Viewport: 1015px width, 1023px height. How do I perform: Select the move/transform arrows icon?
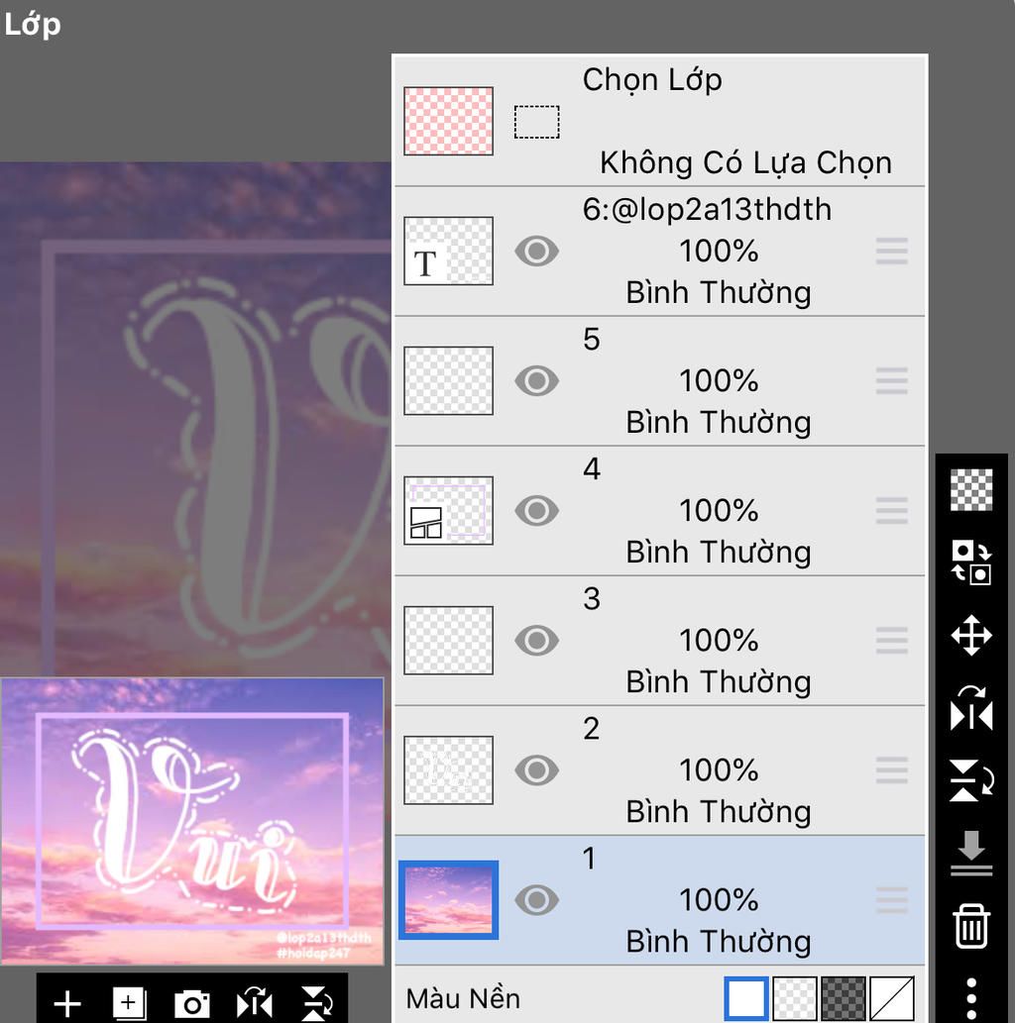tap(970, 635)
